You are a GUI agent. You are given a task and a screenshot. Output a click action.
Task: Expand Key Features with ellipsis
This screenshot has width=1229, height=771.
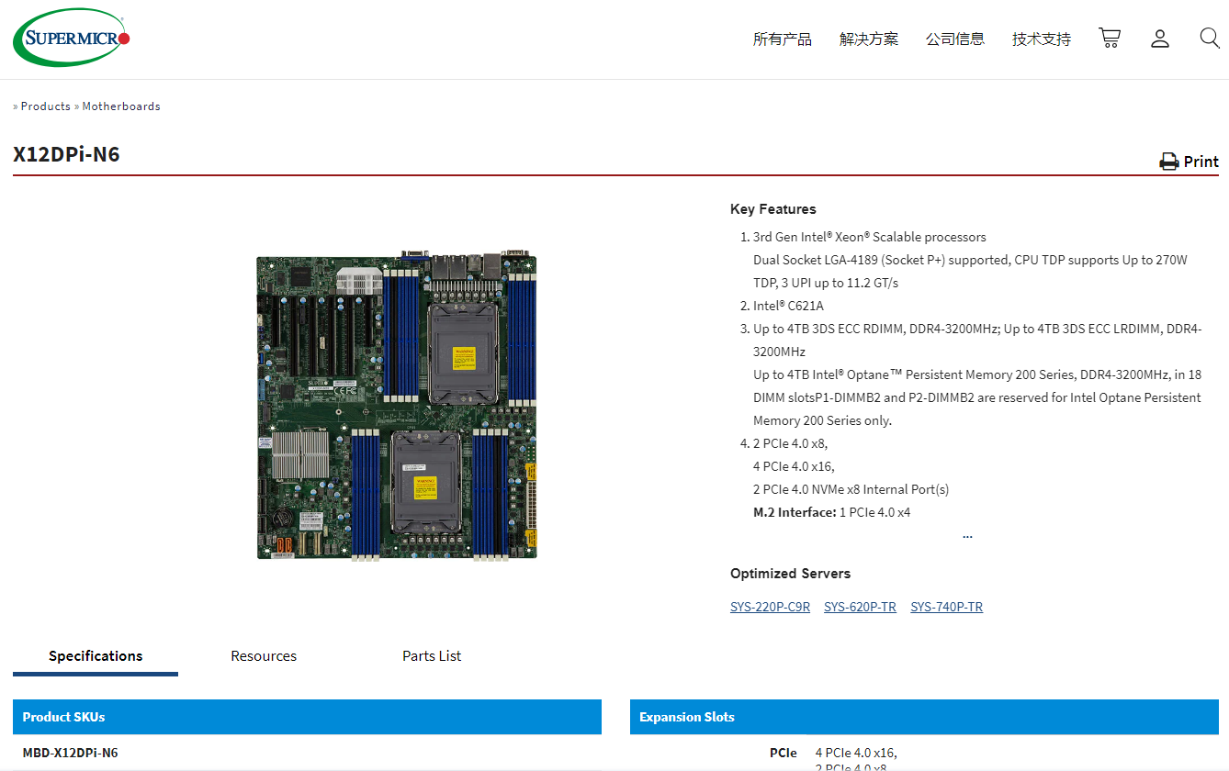(967, 535)
